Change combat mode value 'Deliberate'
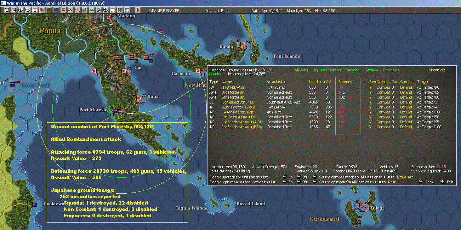This screenshot has height=230, width=461. (x=405, y=177)
